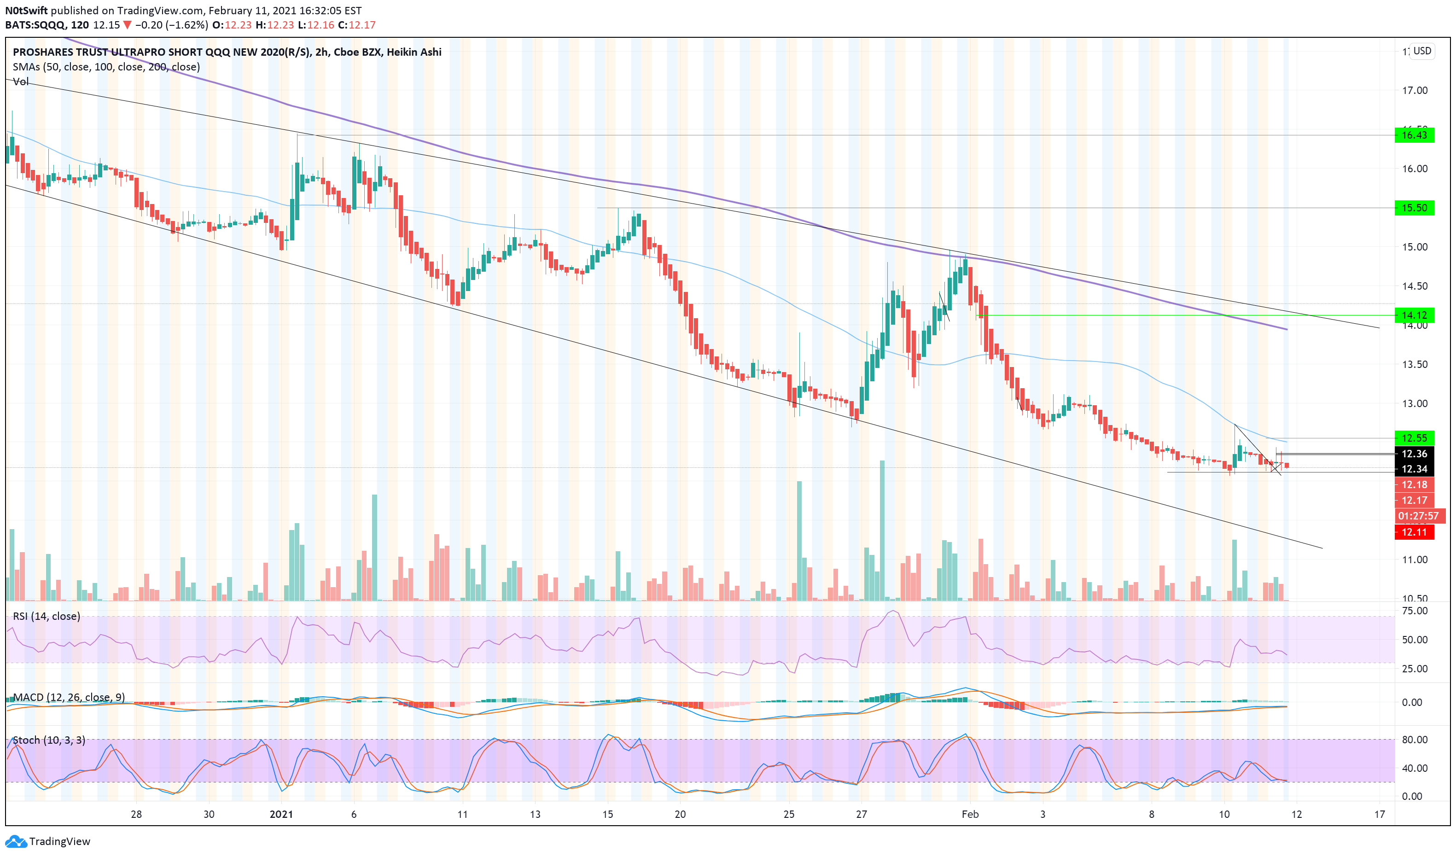Click the 75.00 RSI axis value
1456x857 pixels.
pos(1415,611)
